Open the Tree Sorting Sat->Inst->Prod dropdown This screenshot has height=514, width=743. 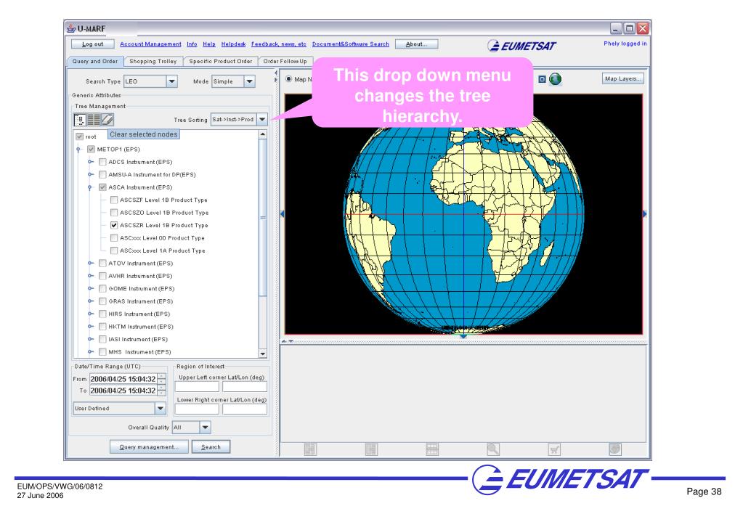[x=262, y=119]
